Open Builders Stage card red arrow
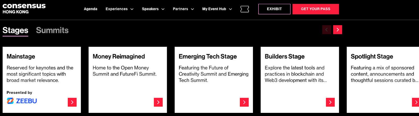 coord(330,102)
